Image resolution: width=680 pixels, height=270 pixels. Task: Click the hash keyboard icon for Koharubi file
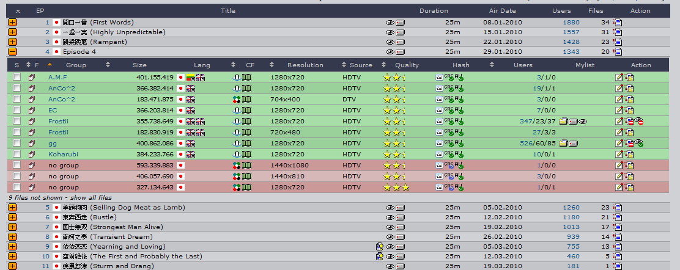439,155
